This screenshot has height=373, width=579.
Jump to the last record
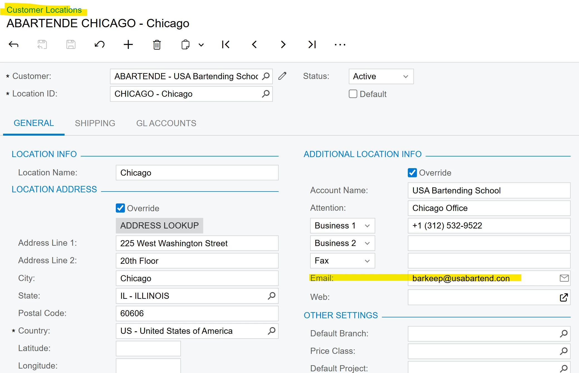(312, 44)
